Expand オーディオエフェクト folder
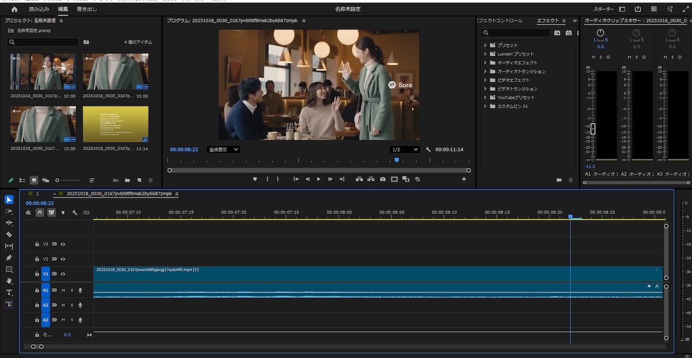Image resolution: width=692 pixels, height=358 pixels. coord(485,62)
